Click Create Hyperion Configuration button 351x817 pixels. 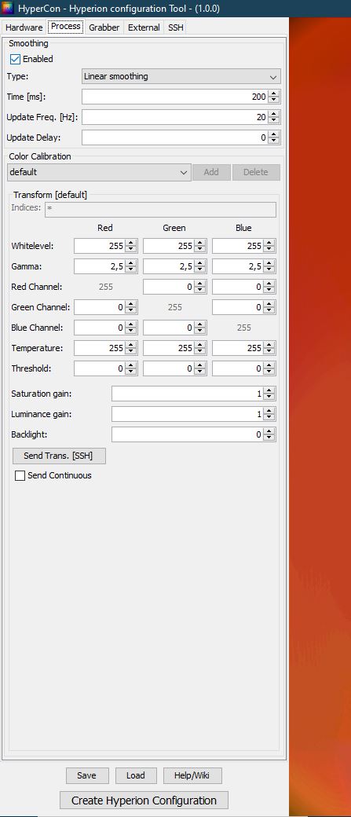coord(144,801)
